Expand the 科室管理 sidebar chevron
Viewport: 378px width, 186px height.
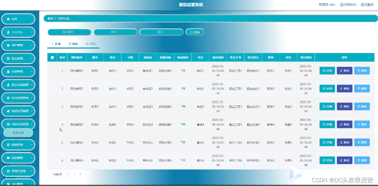pyautogui.click(x=32, y=72)
